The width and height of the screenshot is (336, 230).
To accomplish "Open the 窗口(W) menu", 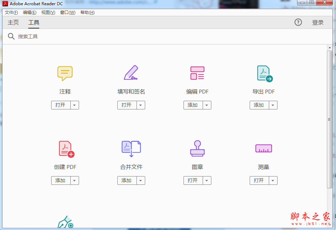I will [x=68, y=13].
